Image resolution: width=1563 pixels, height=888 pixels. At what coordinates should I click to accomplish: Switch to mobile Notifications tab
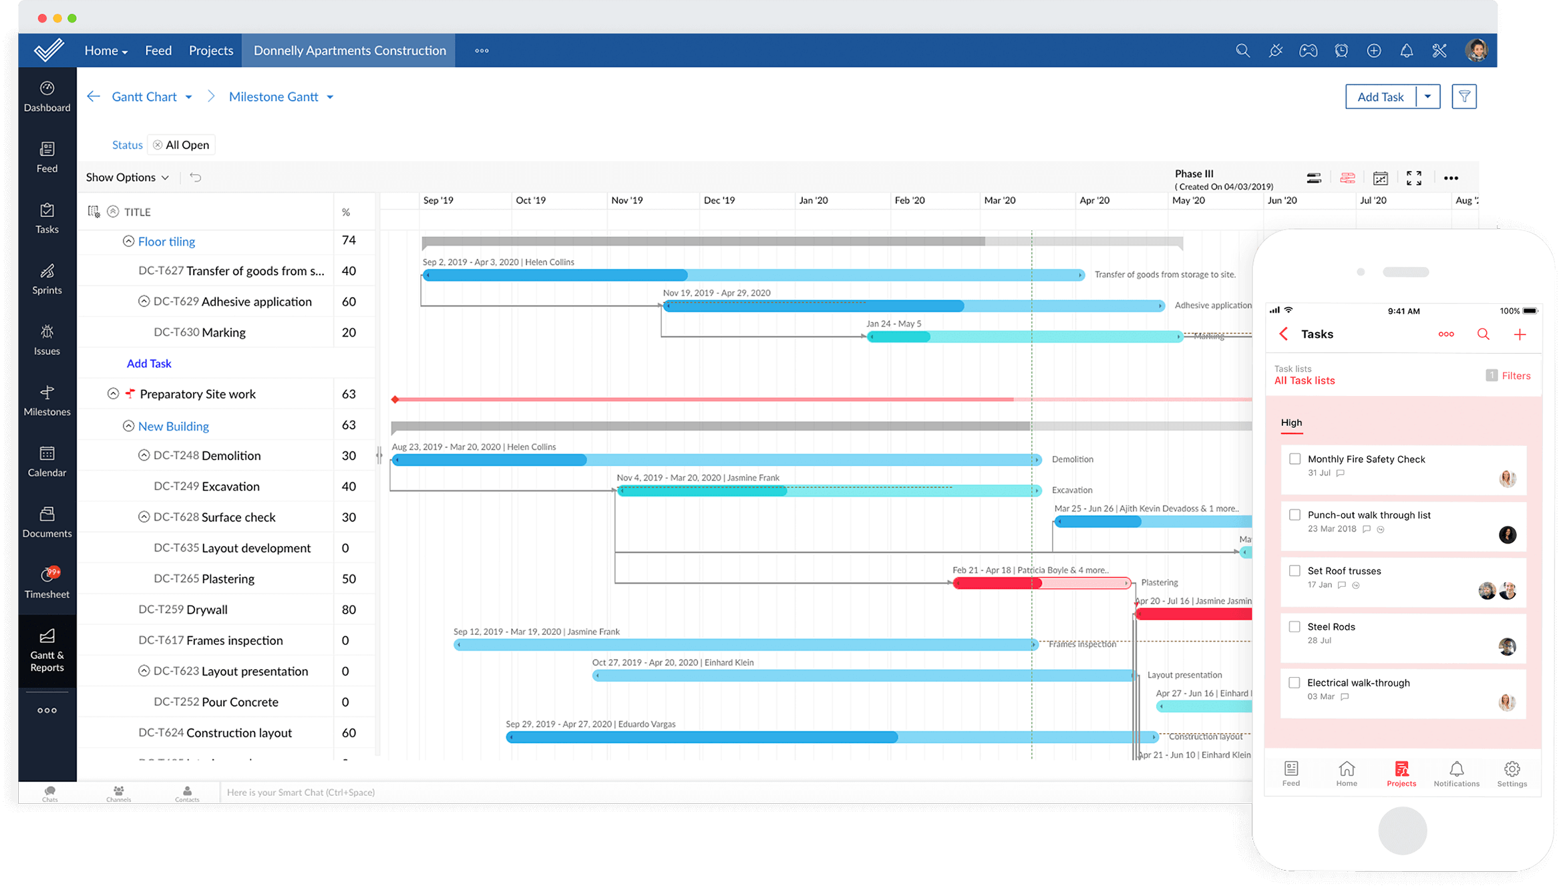click(x=1456, y=774)
